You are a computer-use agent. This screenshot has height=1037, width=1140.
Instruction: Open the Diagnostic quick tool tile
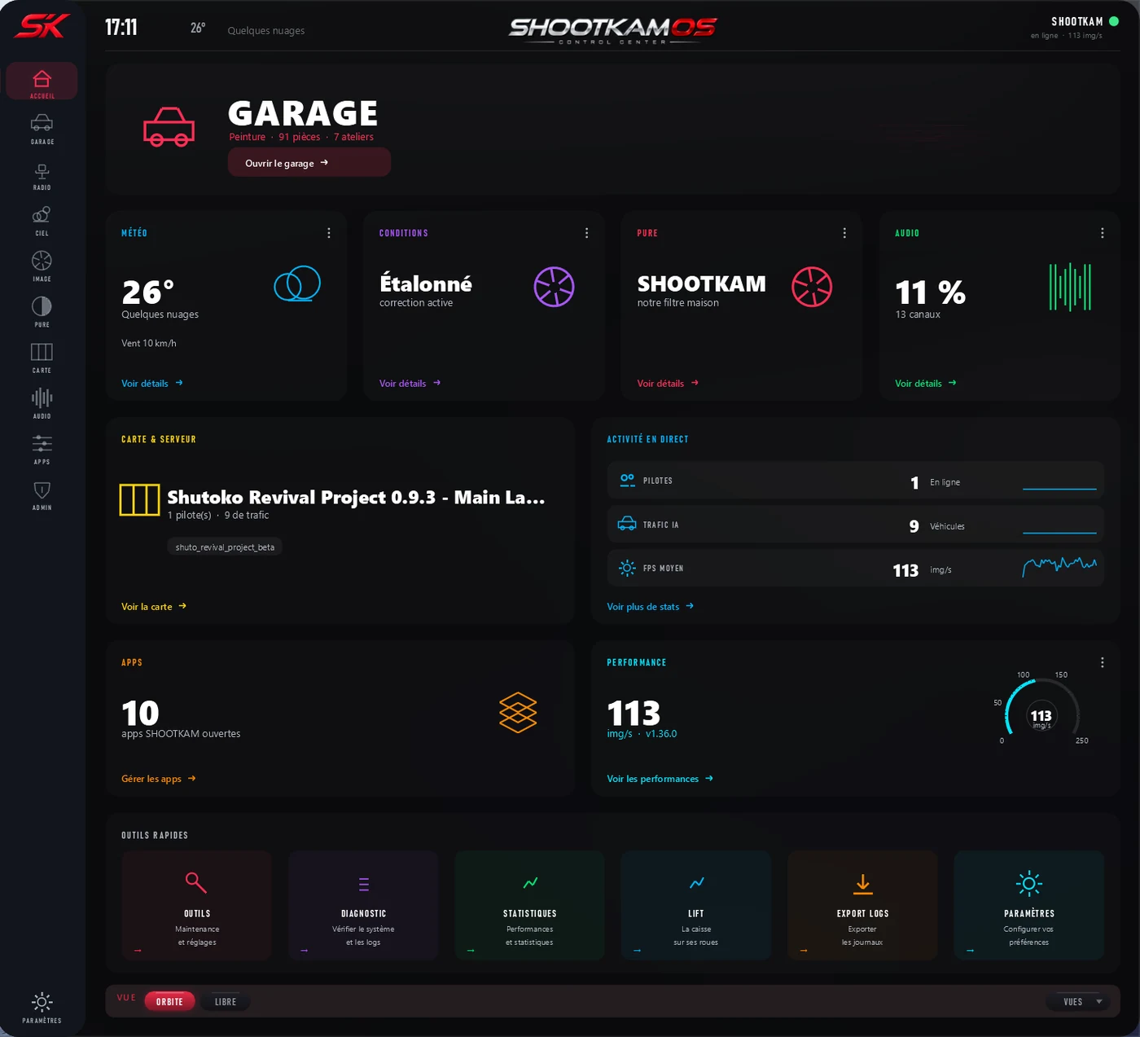pos(363,905)
